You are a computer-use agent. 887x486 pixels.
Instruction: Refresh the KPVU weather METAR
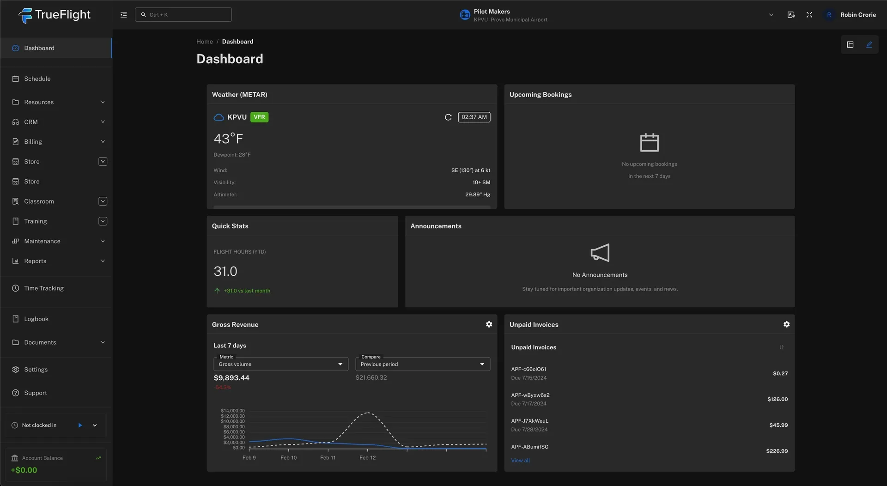pyautogui.click(x=448, y=117)
